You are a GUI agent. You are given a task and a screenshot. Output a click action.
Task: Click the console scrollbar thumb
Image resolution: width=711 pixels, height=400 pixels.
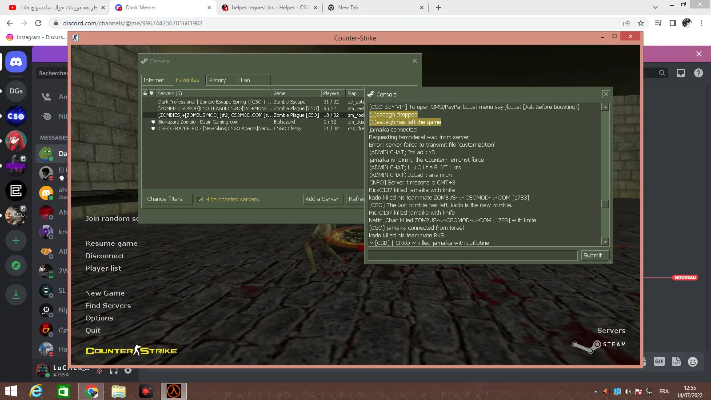[605, 204]
